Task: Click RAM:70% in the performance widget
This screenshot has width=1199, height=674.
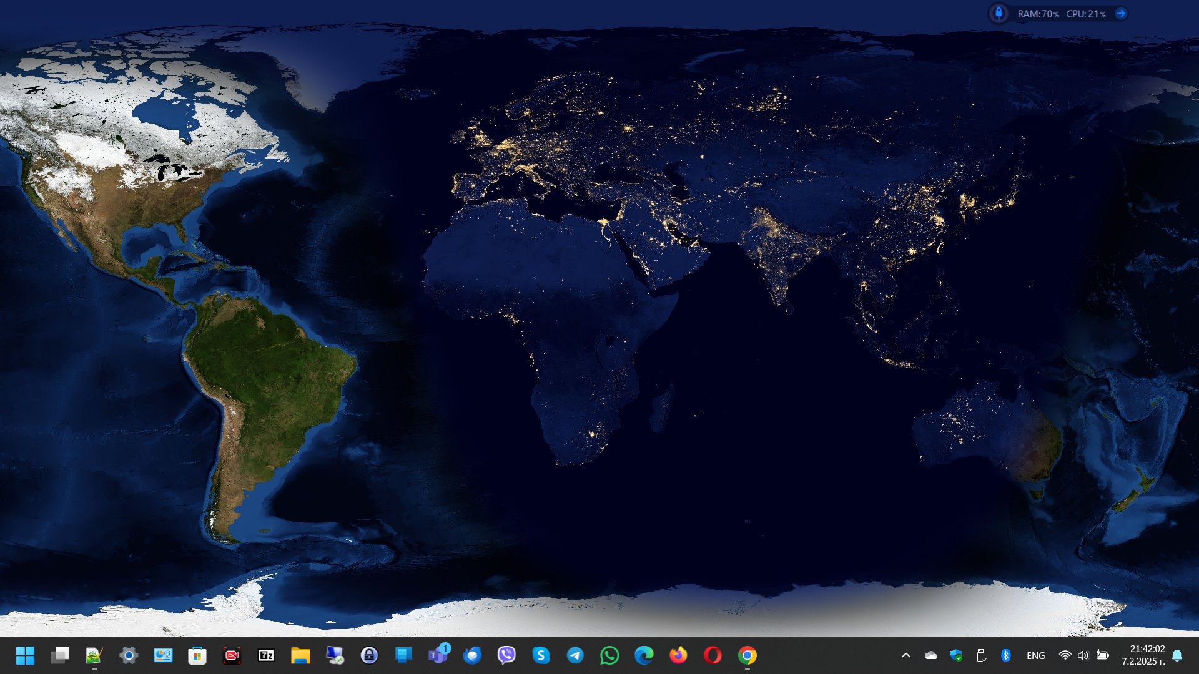Action: coord(1039,14)
